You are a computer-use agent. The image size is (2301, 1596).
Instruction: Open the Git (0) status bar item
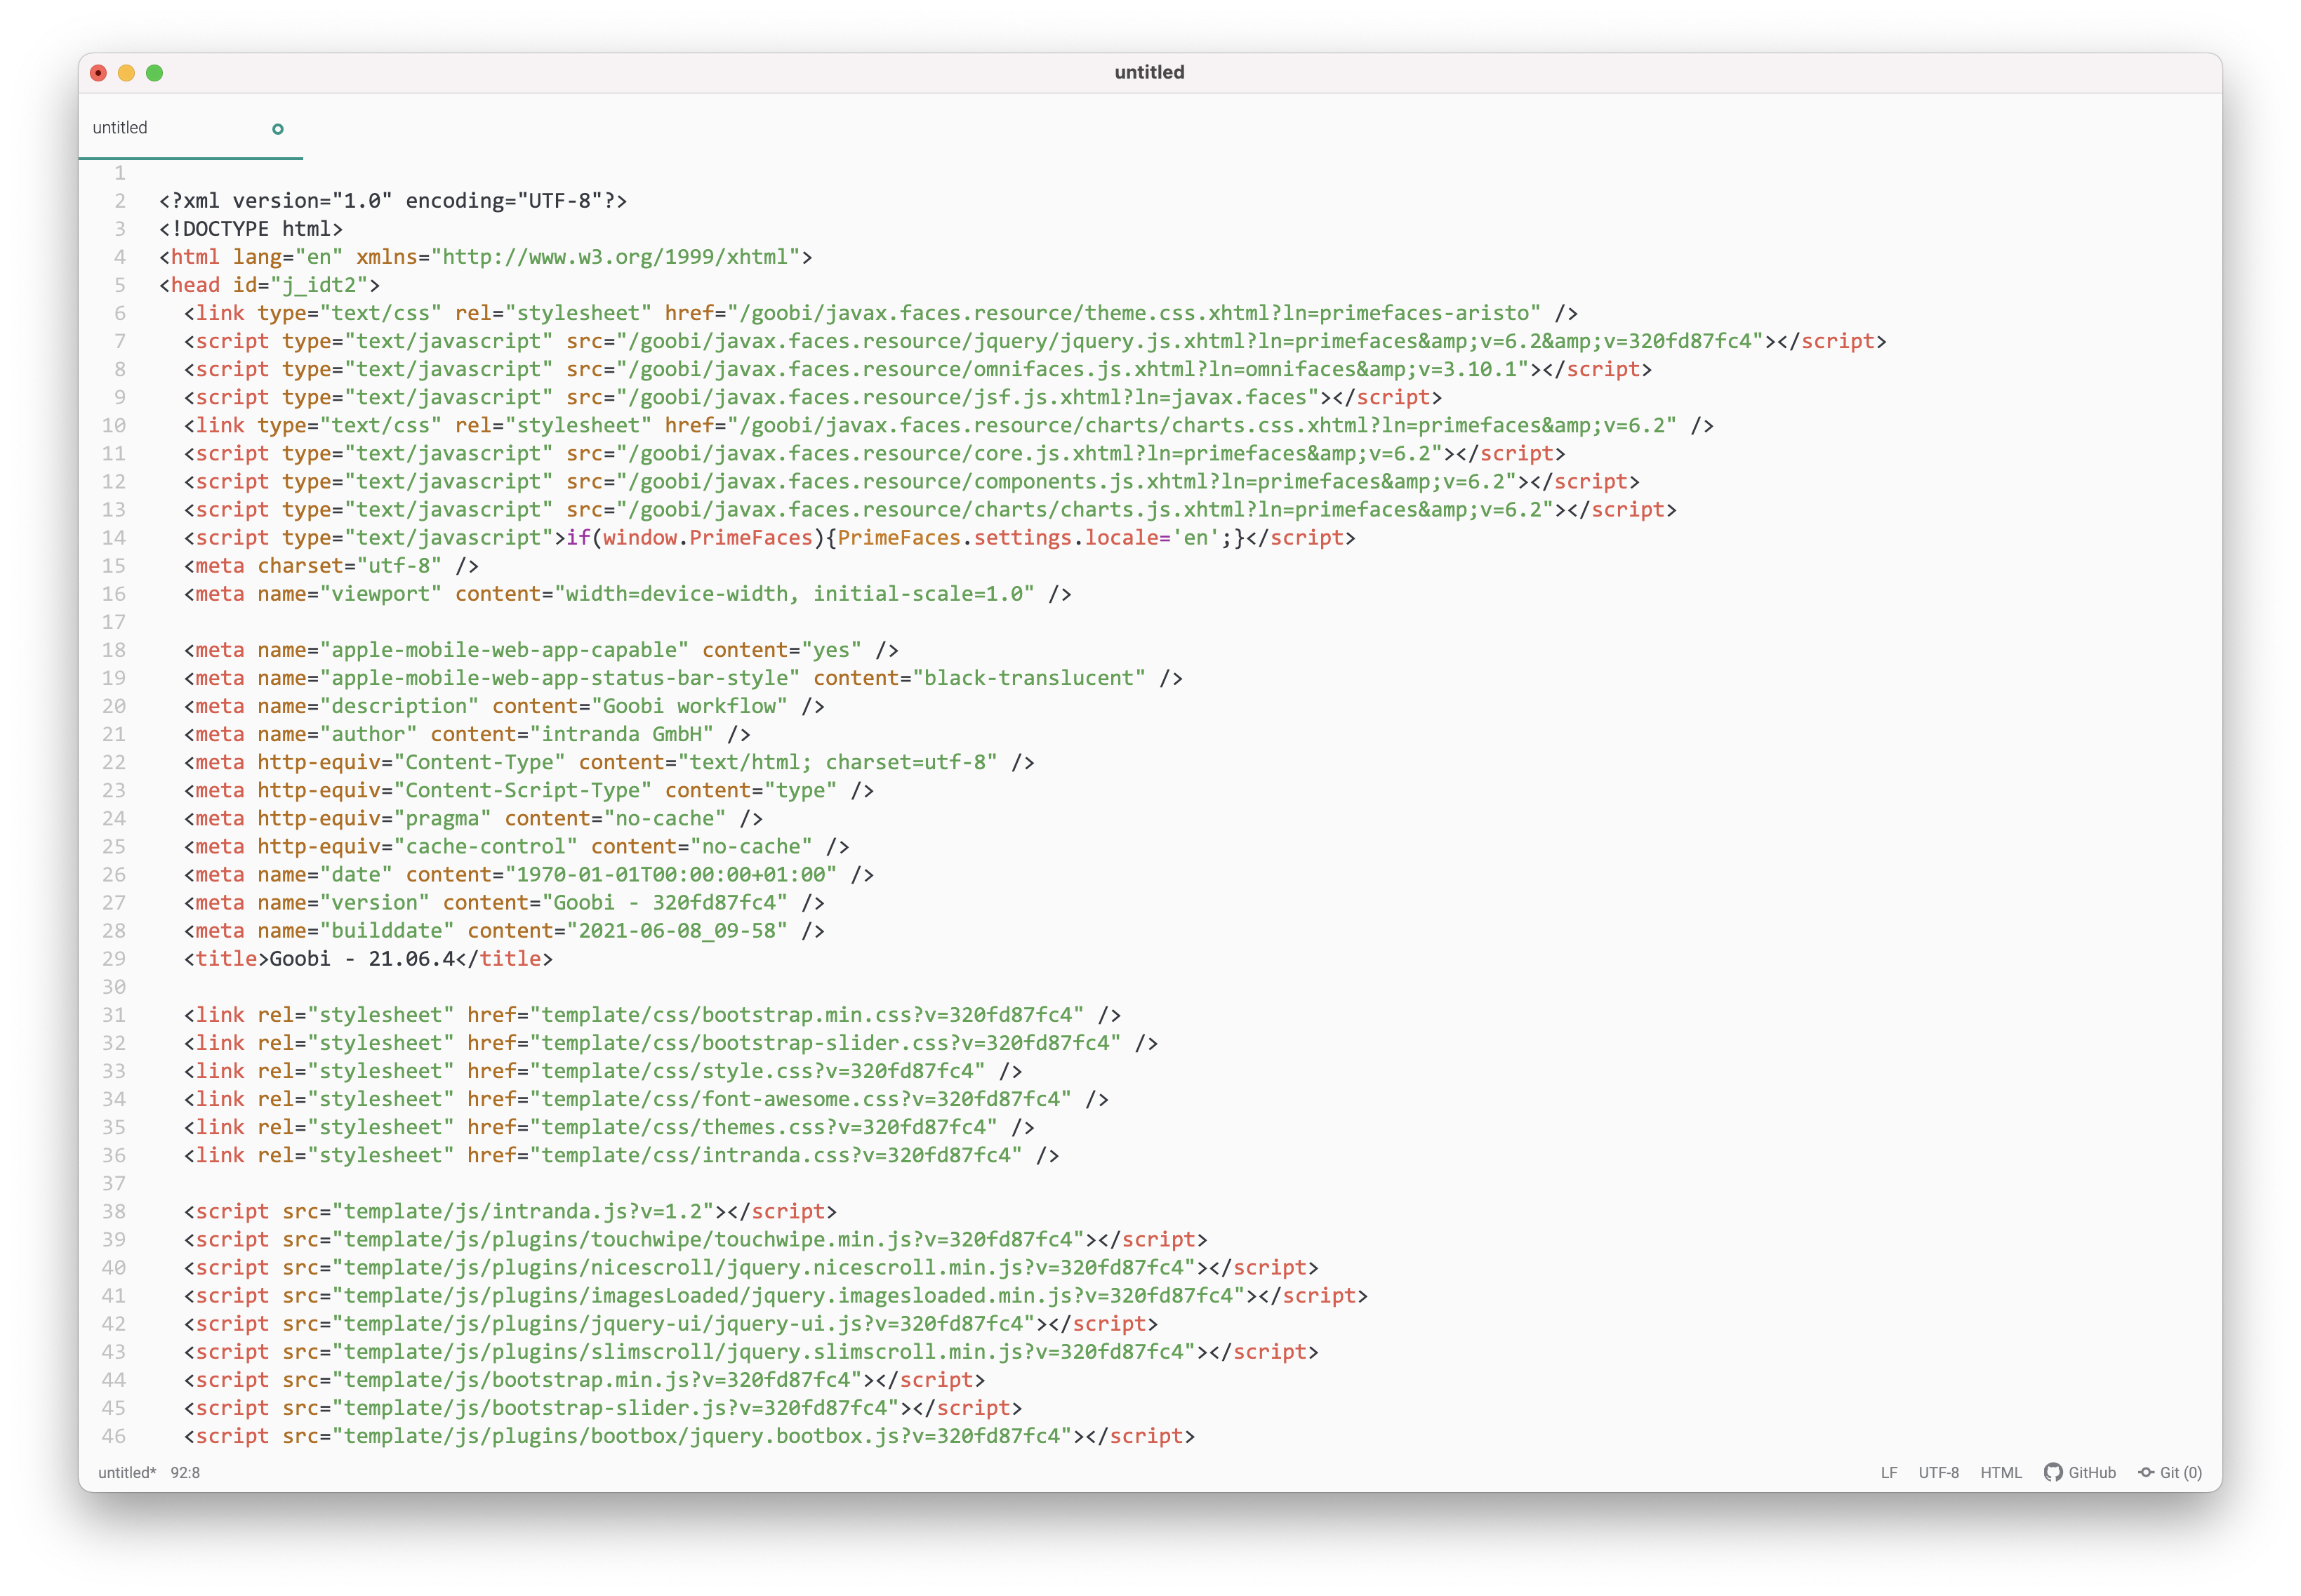point(2170,1473)
